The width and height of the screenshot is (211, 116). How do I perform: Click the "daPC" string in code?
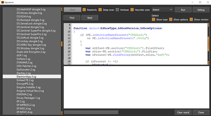click(161, 55)
